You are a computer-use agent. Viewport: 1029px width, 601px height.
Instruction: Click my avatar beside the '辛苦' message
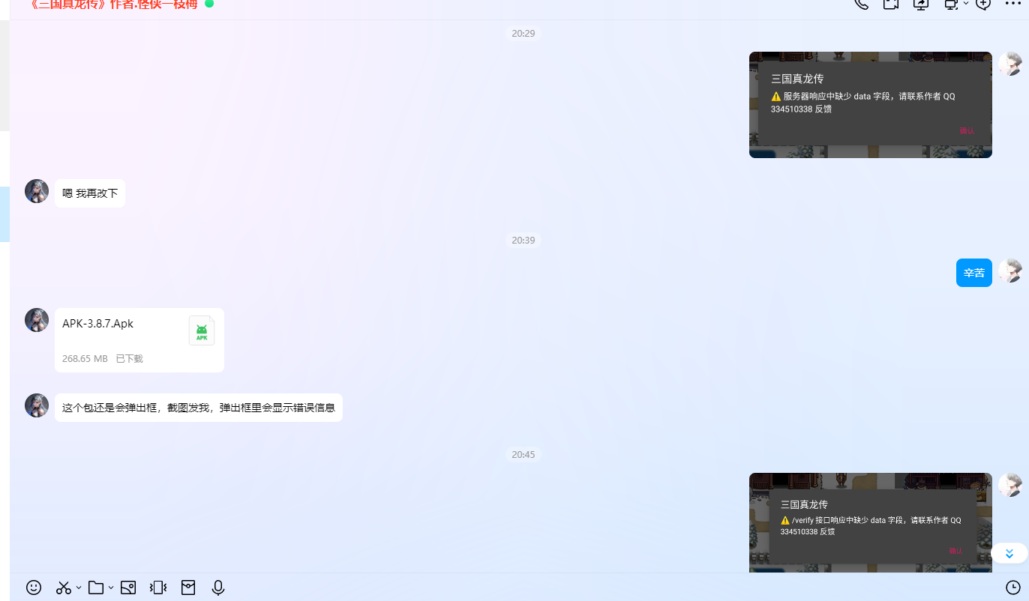pos(1010,271)
